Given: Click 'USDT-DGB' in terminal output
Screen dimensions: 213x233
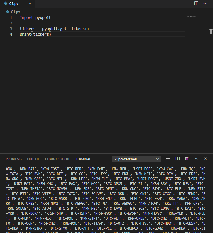Looking at the screenshot, I should 142,169.
